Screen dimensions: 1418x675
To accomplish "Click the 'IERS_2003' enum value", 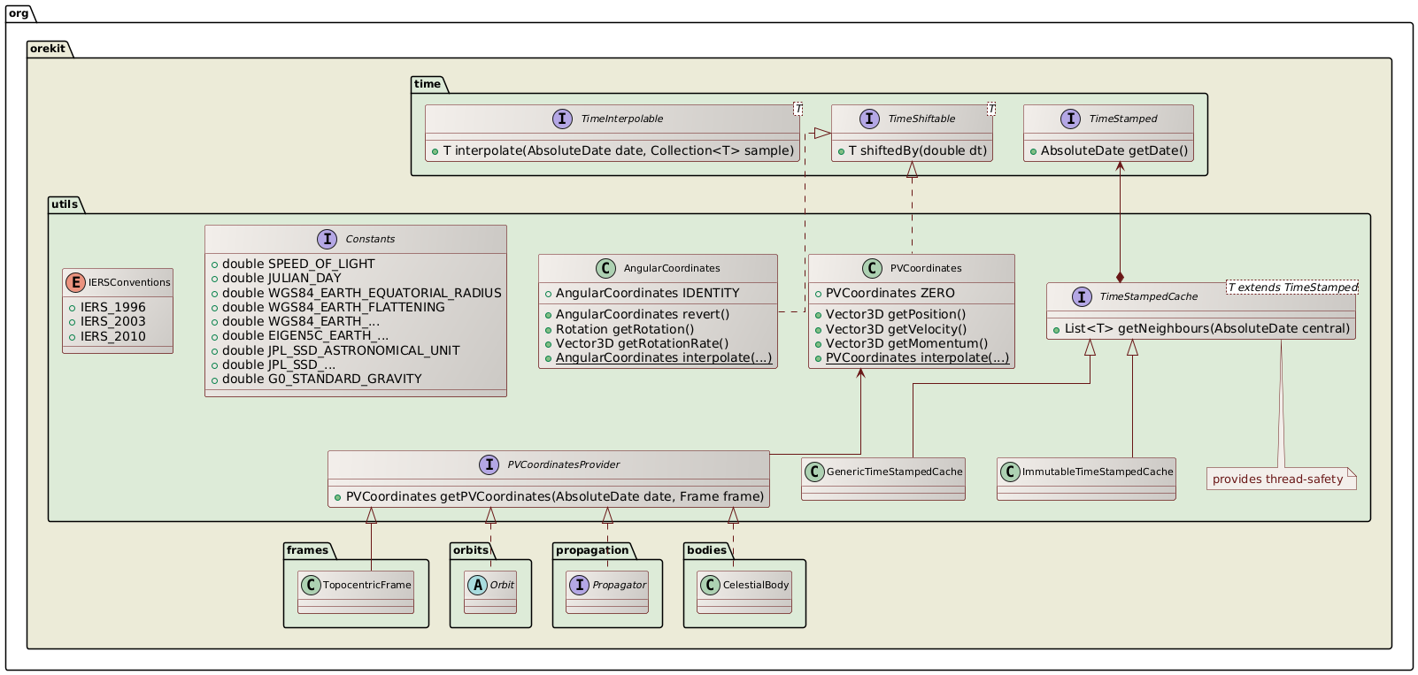I will tap(113, 321).
